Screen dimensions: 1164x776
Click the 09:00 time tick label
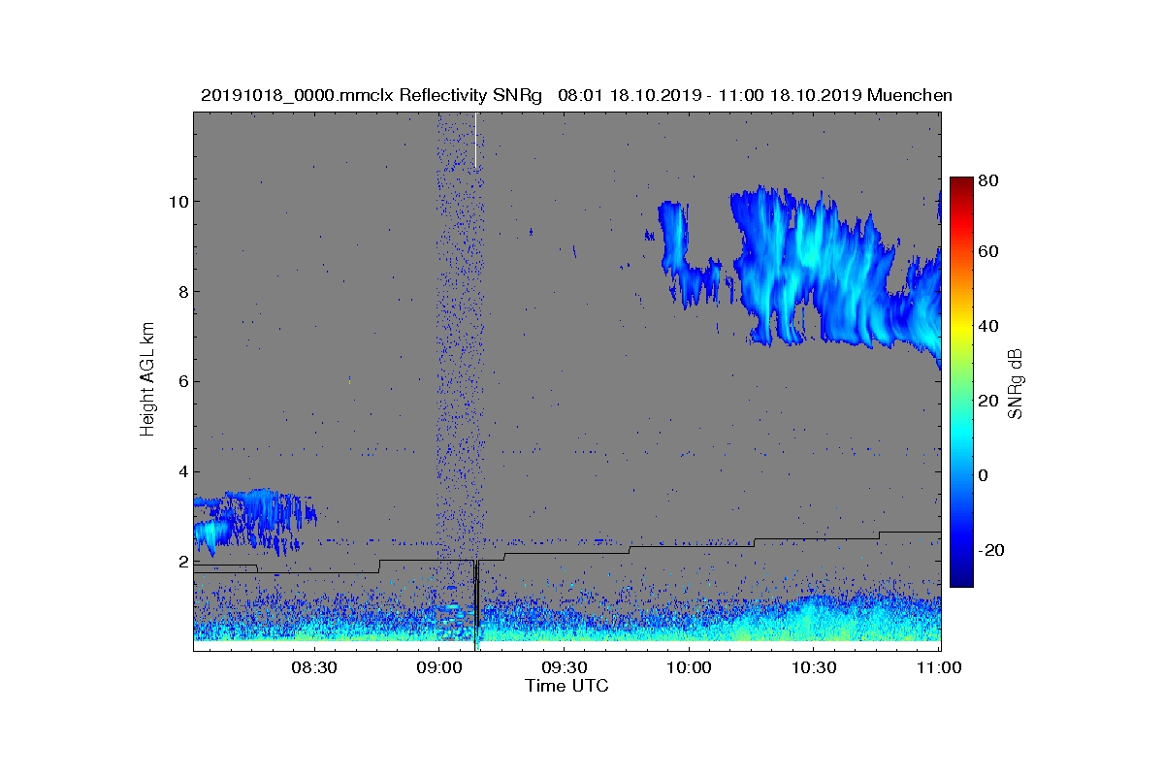click(438, 667)
